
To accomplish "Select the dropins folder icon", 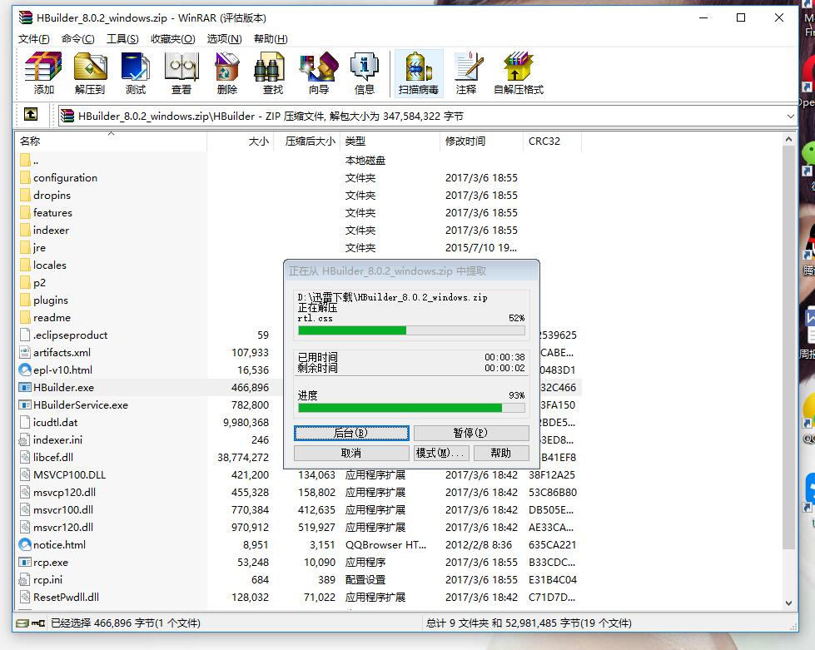I will (25, 196).
